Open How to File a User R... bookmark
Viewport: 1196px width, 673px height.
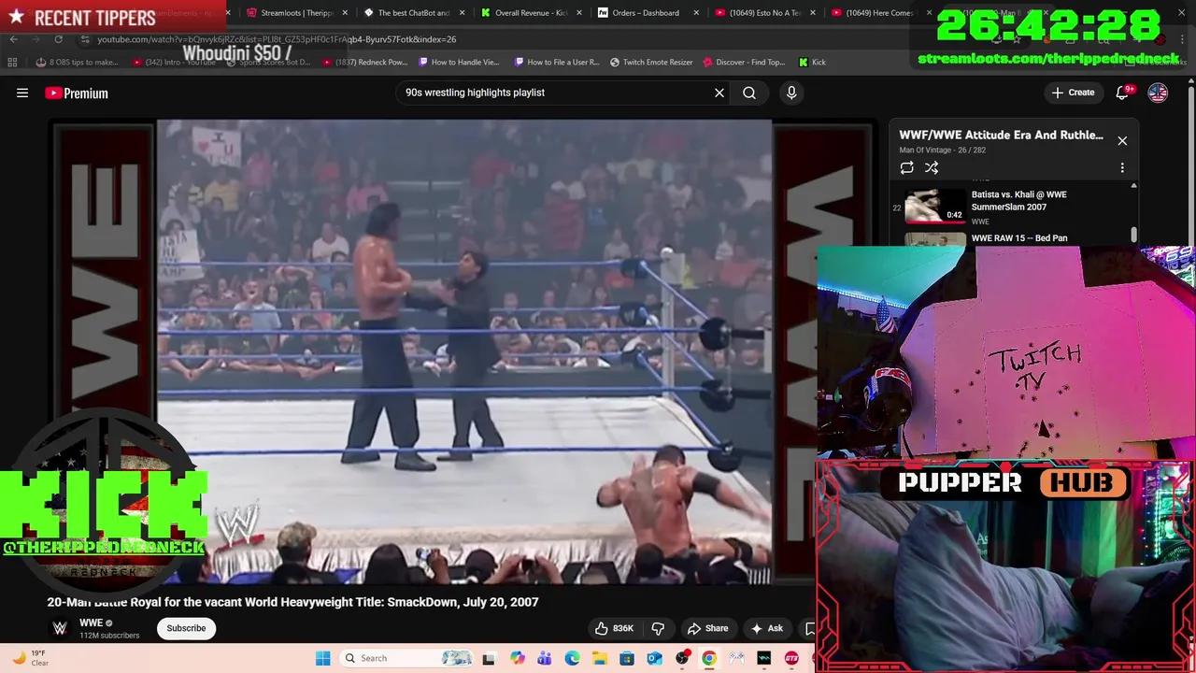[x=557, y=63]
